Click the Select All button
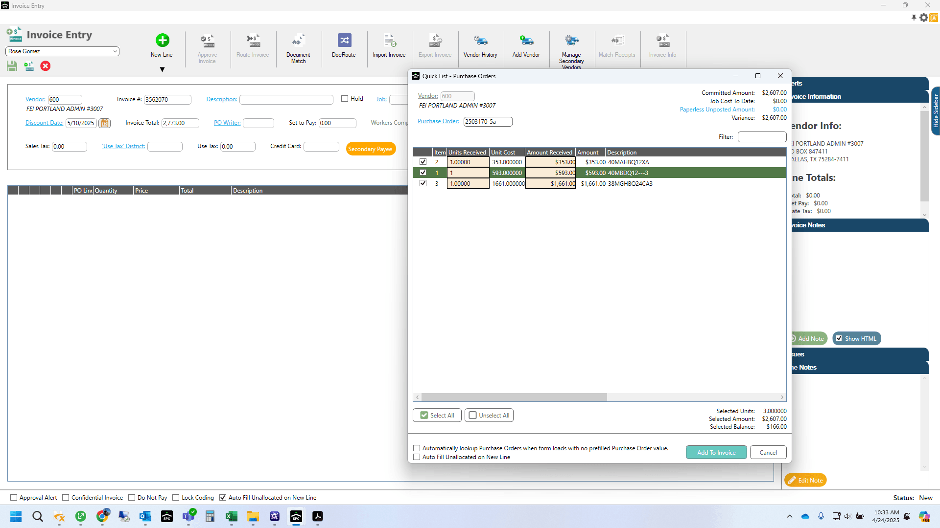Screen dimensions: 940x528 [x=437, y=415]
